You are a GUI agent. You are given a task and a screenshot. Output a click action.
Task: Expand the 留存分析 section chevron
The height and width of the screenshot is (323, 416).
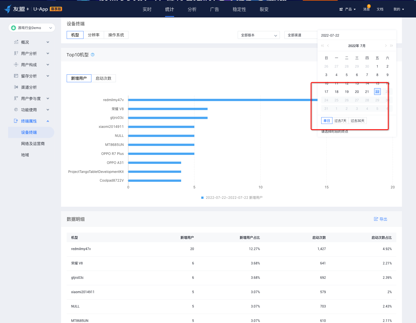(48, 76)
